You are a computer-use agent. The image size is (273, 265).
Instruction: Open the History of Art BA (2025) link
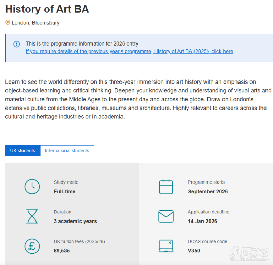(x=129, y=52)
